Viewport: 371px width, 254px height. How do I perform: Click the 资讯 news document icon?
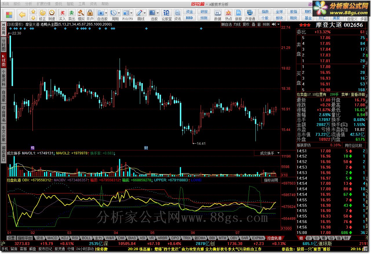(x=178, y=15)
